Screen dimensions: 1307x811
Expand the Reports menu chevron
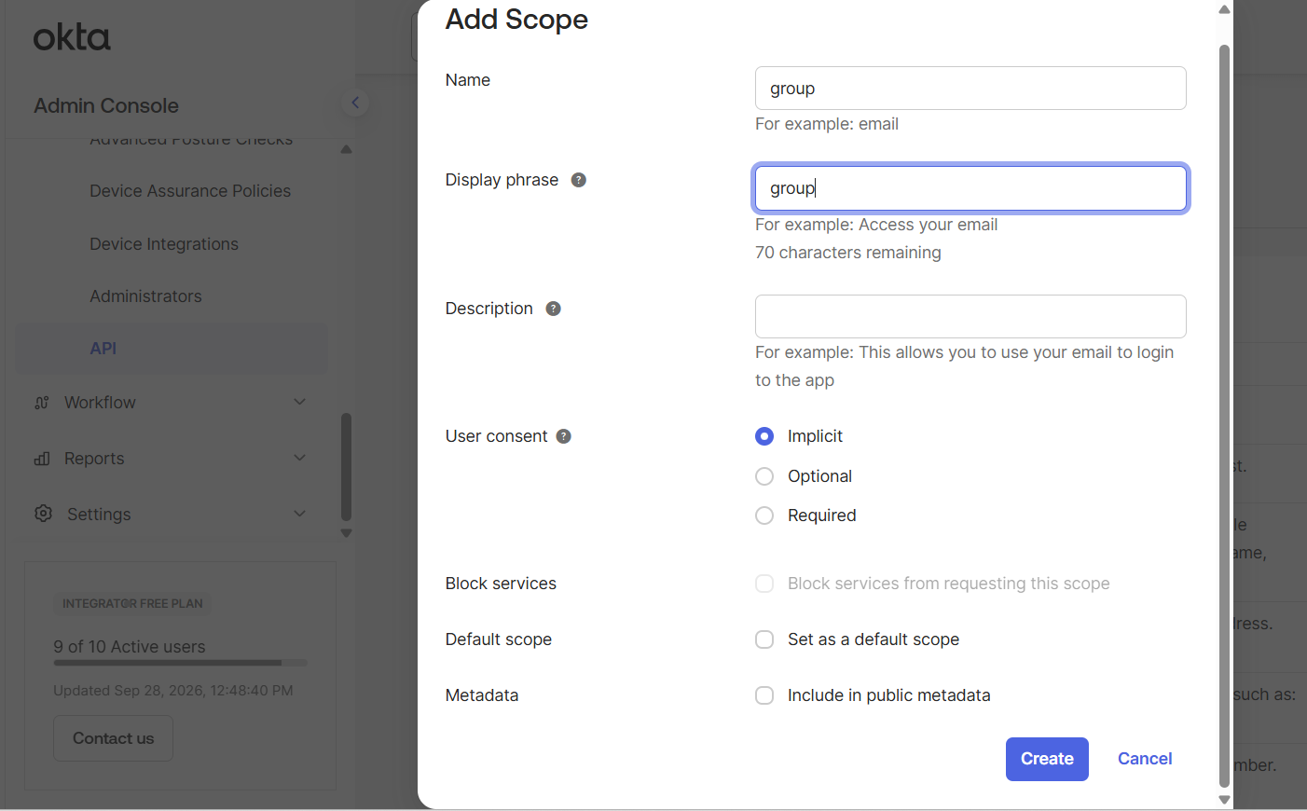[300, 458]
